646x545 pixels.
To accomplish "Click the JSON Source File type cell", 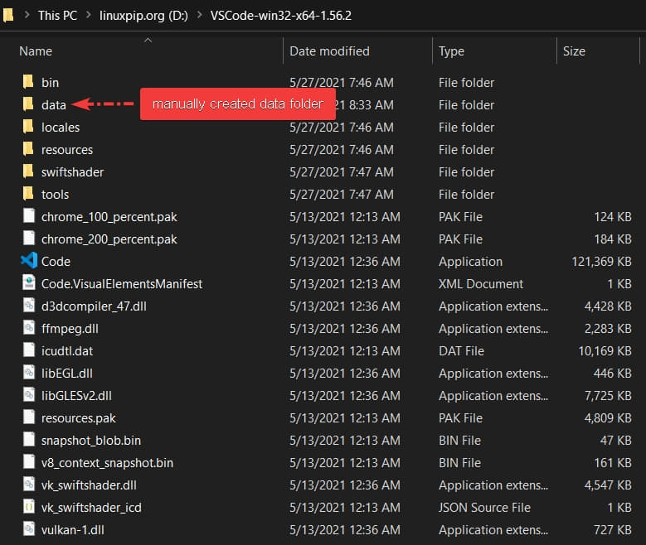I will pyautogui.click(x=484, y=508).
